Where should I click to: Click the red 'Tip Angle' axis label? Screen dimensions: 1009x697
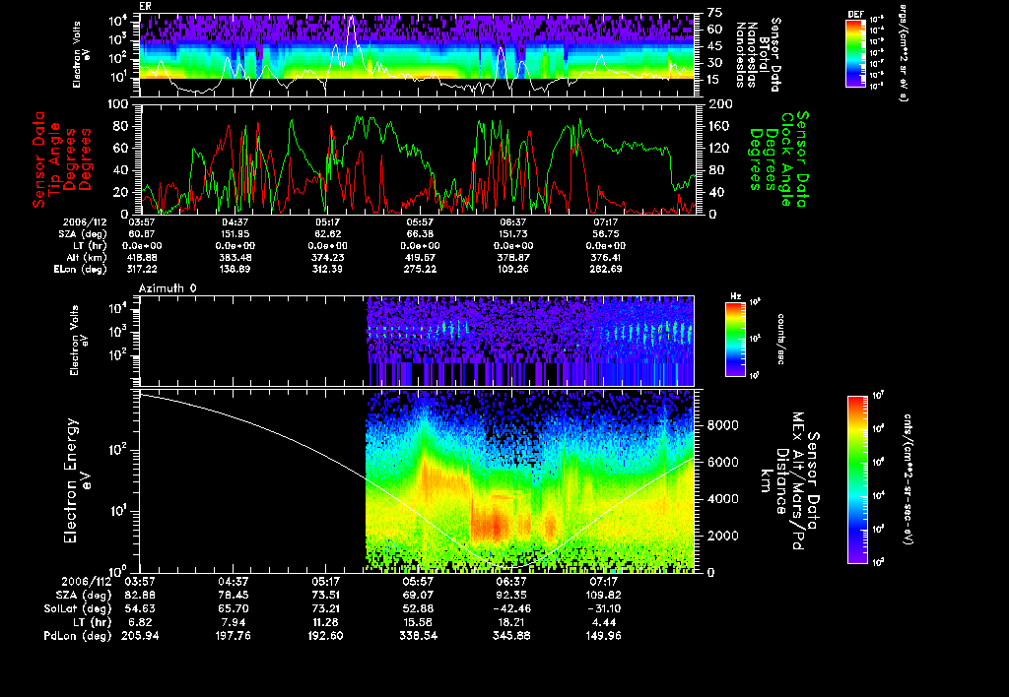point(55,159)
